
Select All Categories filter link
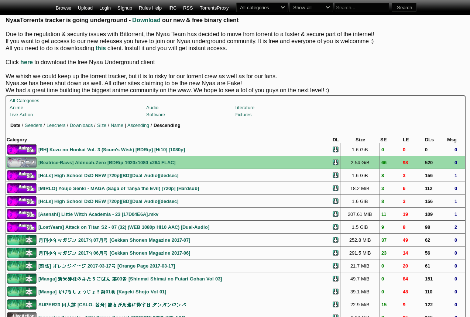(x=24, y=101)
